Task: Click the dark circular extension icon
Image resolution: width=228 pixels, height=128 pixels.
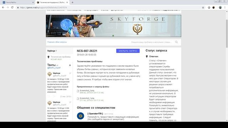Action: (x=213, y=7)
